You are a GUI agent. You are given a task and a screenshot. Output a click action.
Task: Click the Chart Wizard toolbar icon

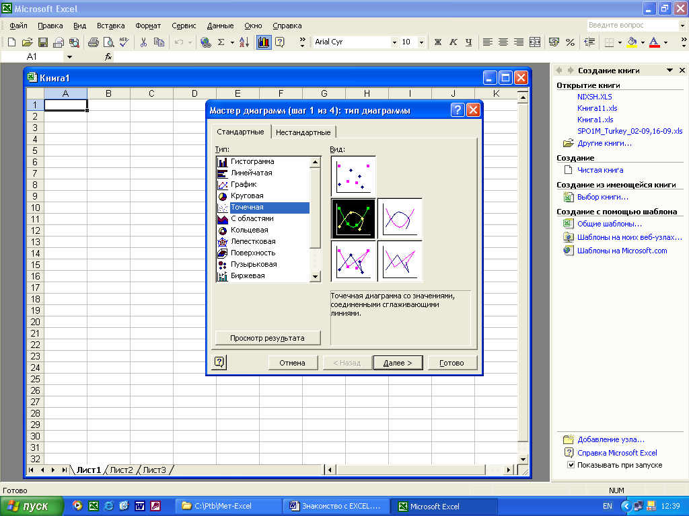pos(264,42)
